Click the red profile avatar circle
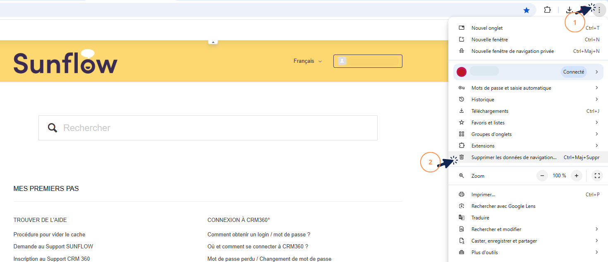608x262 pixels. 462,72
